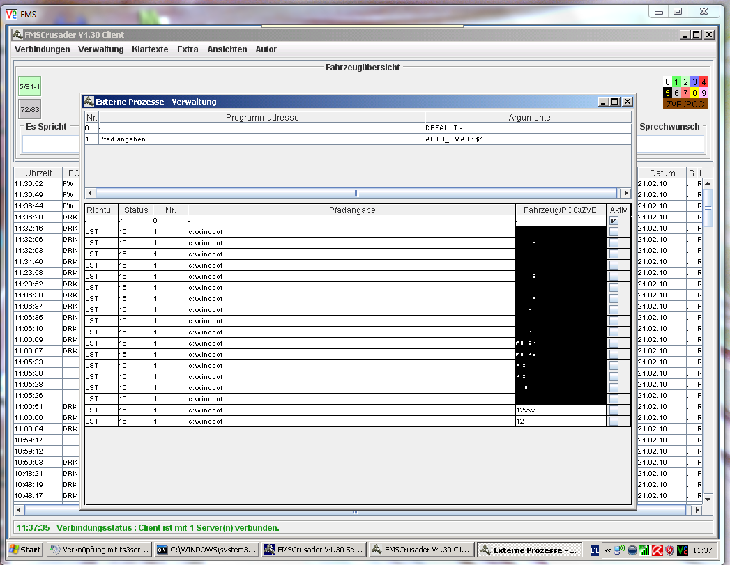Image resolution: width=730 pixels, height=565 pixels.
Task: Enable Aktiv checkbox for 12xxx row
Action: pyautogui.click(x=614, y=410)
